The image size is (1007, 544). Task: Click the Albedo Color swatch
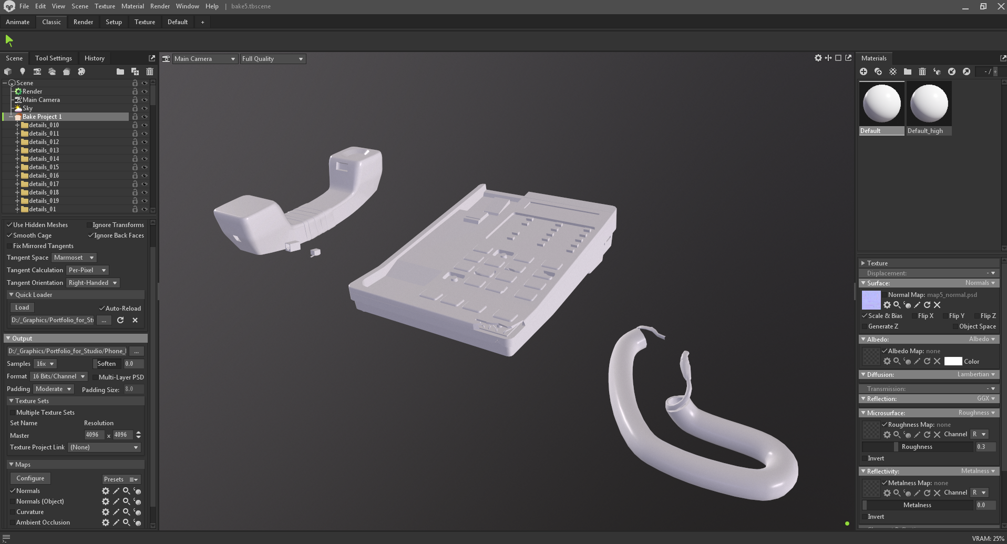(953, 361)
